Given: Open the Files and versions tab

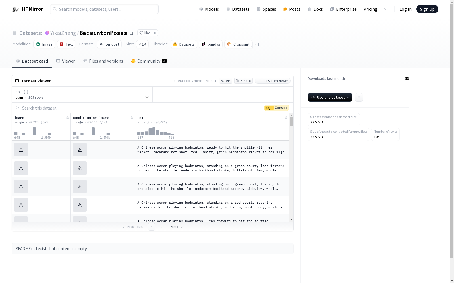Looking at the screenshot, I should tap(103, 61).
